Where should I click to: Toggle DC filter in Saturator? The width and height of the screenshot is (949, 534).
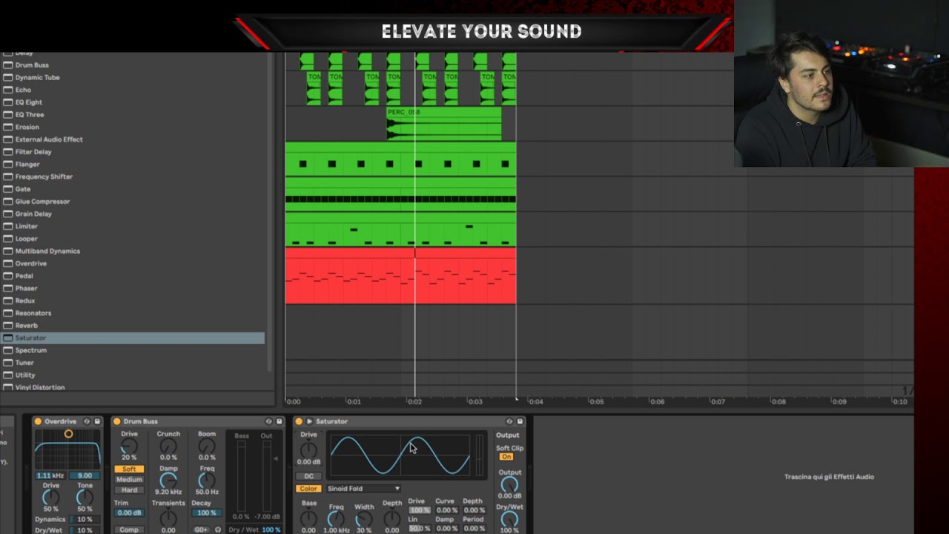[309, 476]
